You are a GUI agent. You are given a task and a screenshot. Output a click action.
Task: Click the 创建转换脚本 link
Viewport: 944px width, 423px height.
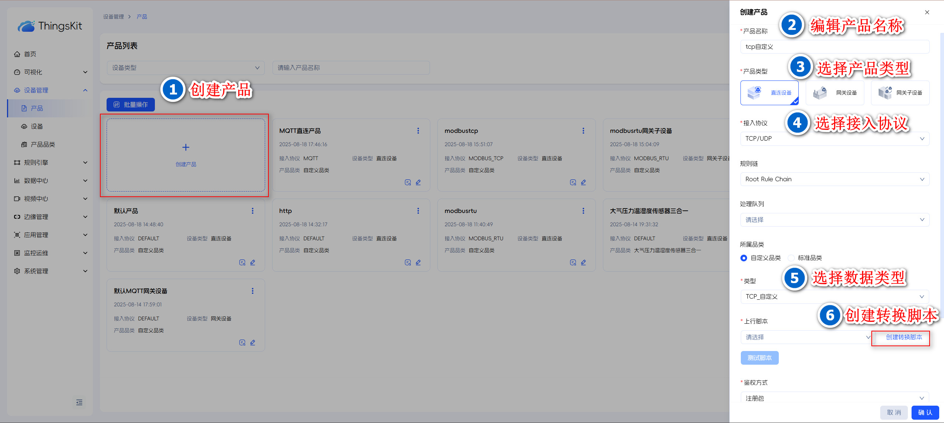click(x=904, y=337)
